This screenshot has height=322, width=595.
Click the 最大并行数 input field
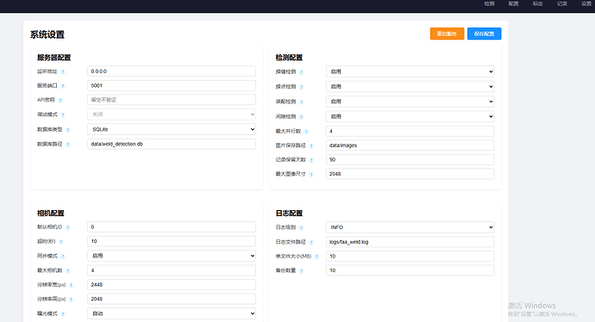coord(410,131)
